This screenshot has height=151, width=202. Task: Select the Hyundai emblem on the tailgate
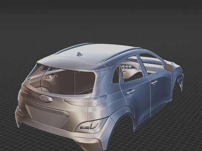point(46,99)
